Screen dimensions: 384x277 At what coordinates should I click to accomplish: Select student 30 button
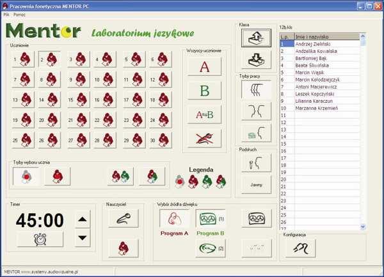tap(161, 140)
